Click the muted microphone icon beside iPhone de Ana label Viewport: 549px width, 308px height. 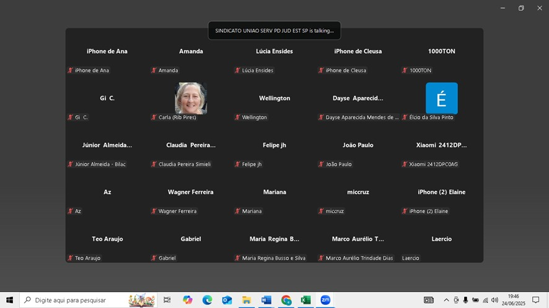(x=71, y=71)
